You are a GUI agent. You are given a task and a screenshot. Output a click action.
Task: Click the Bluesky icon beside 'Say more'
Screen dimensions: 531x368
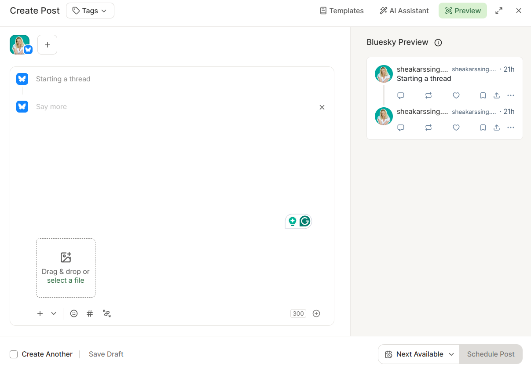22,106
